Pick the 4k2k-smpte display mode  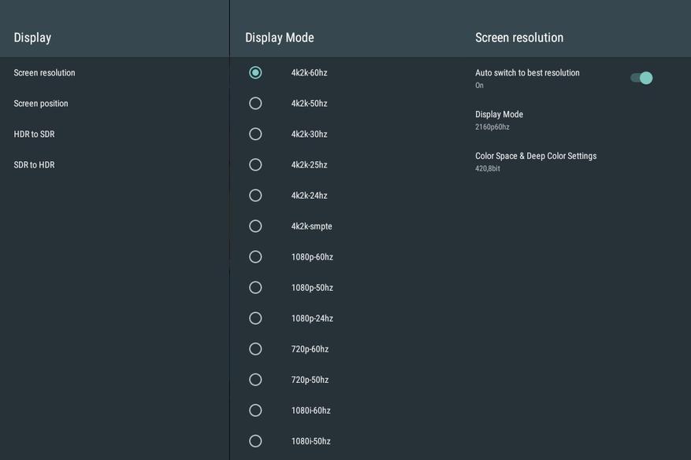tap(255, 226)
